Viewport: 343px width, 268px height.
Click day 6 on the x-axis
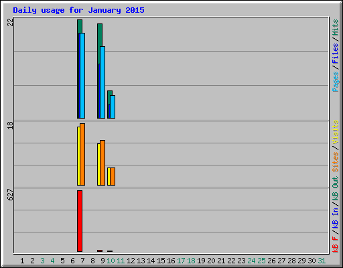coord(72,261)
